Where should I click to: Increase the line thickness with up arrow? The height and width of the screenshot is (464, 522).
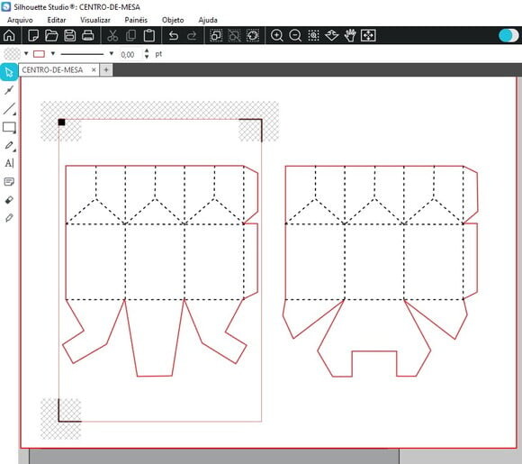(147, 50)
